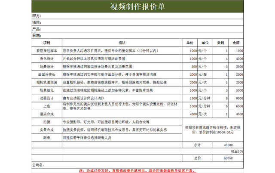Click the 单位 column header

205,43
